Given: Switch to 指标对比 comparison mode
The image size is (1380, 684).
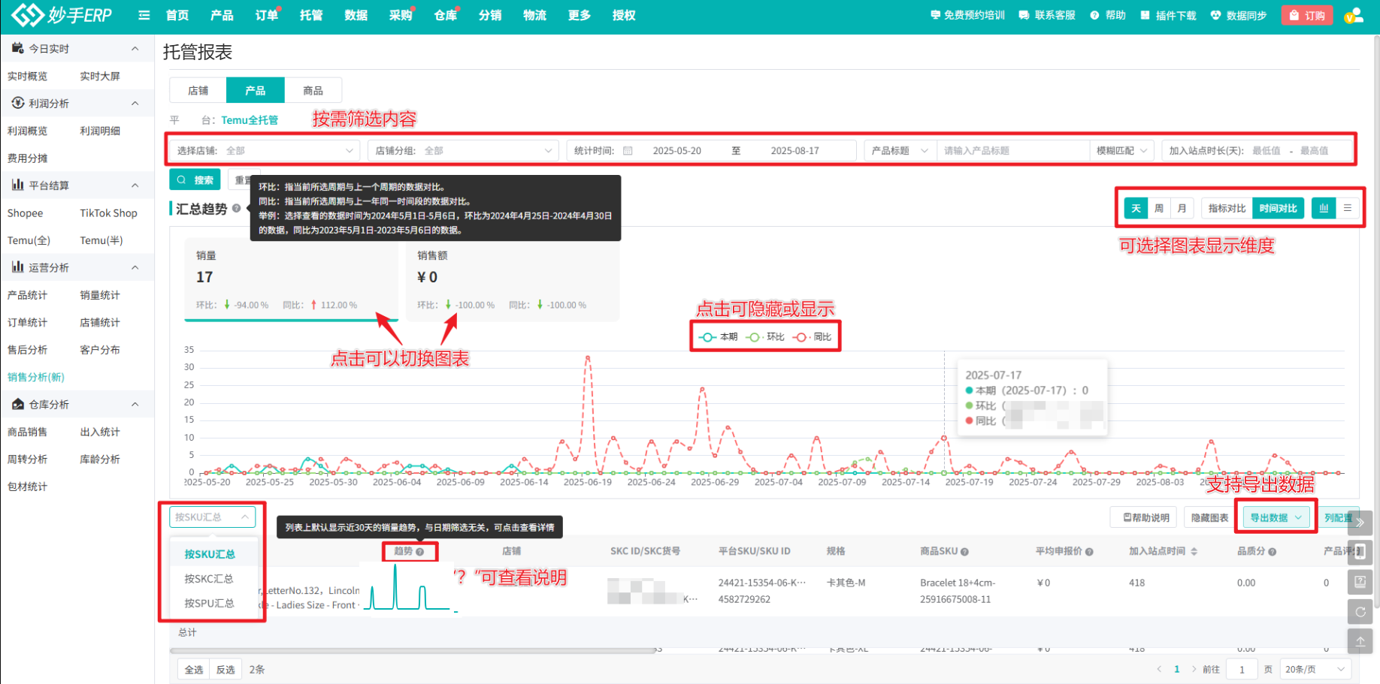Looking at the screenshot, I should click(1227, 208).
